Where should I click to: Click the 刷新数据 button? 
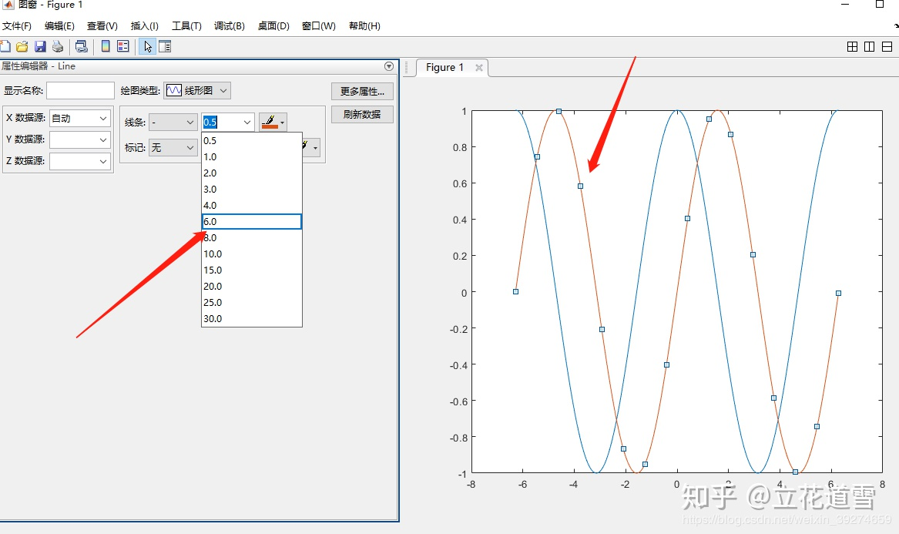[x=362, y=114]
